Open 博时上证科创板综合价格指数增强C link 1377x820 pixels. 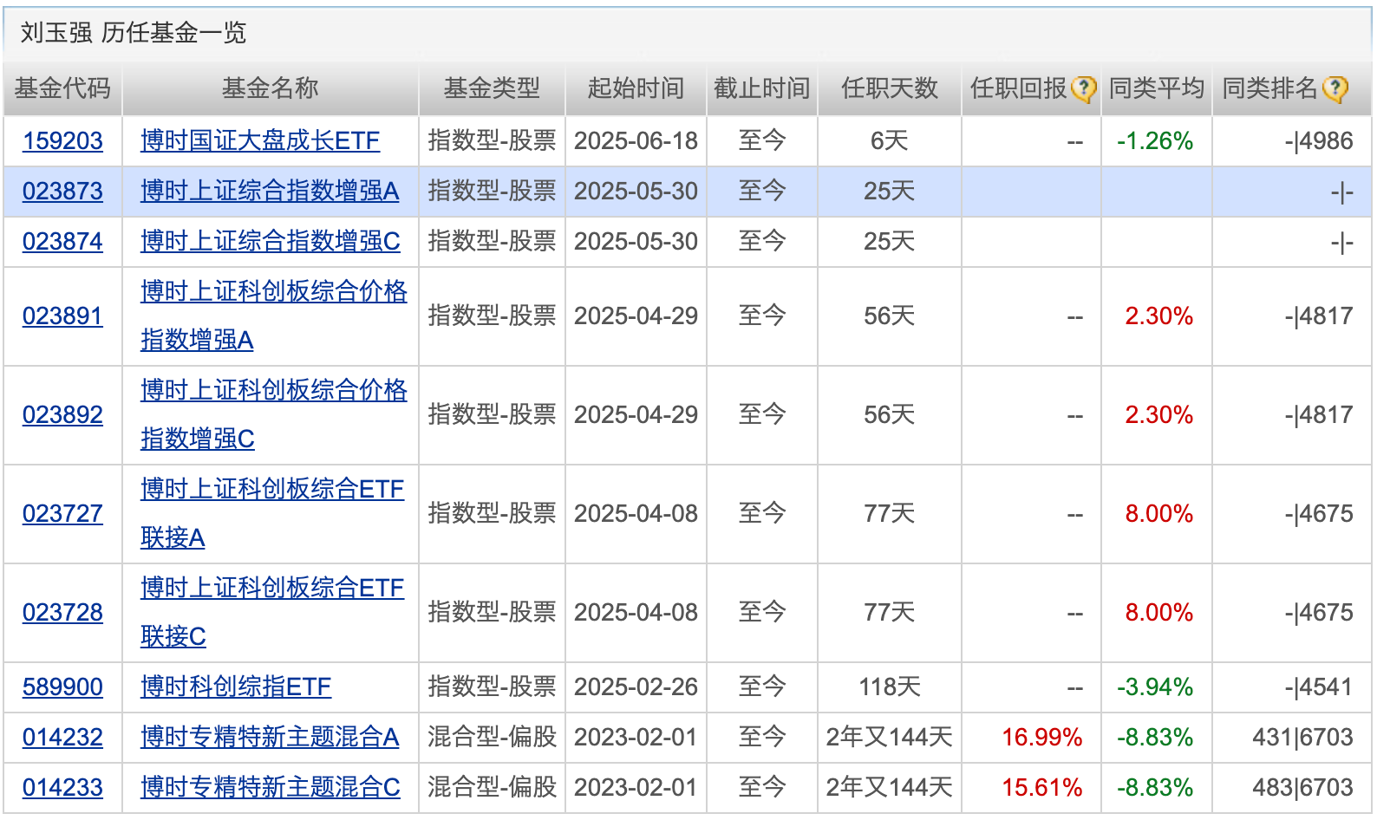(274, 415)
